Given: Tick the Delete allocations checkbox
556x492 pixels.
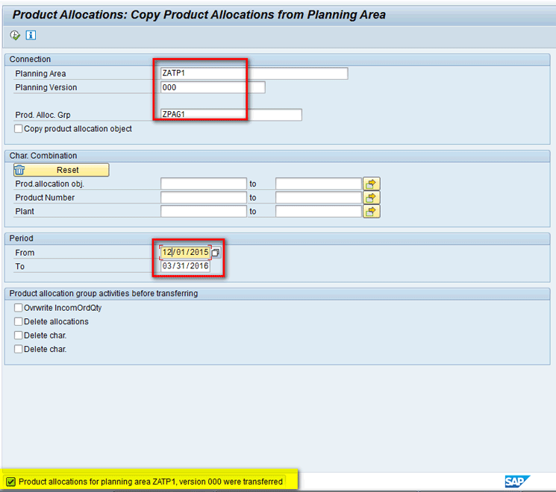Looking at the screenshot, I should point(19,322).
